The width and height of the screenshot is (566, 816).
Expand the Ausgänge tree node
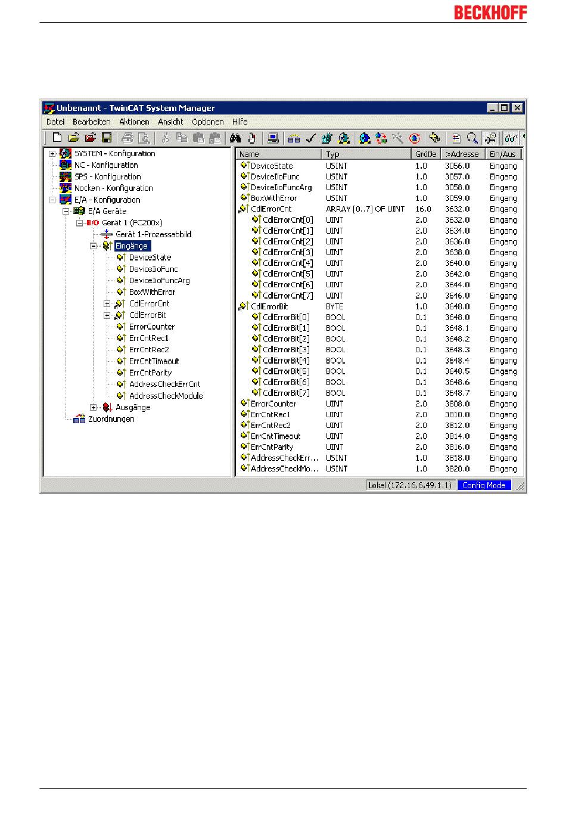(93, 408)
